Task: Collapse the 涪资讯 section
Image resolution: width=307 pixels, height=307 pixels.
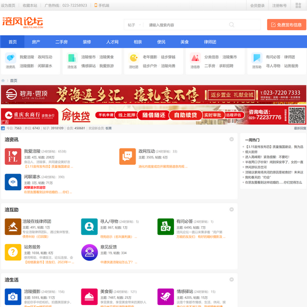Action: (x=232, y=139)
